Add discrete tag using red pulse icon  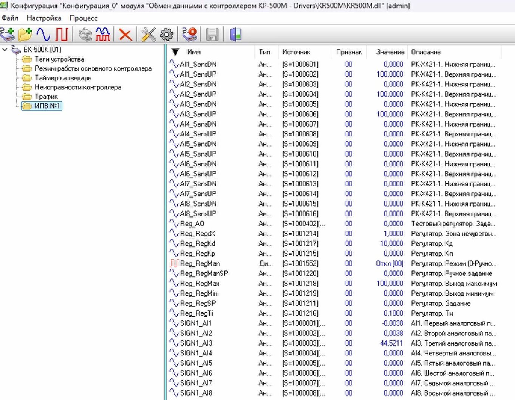(61, 34)
